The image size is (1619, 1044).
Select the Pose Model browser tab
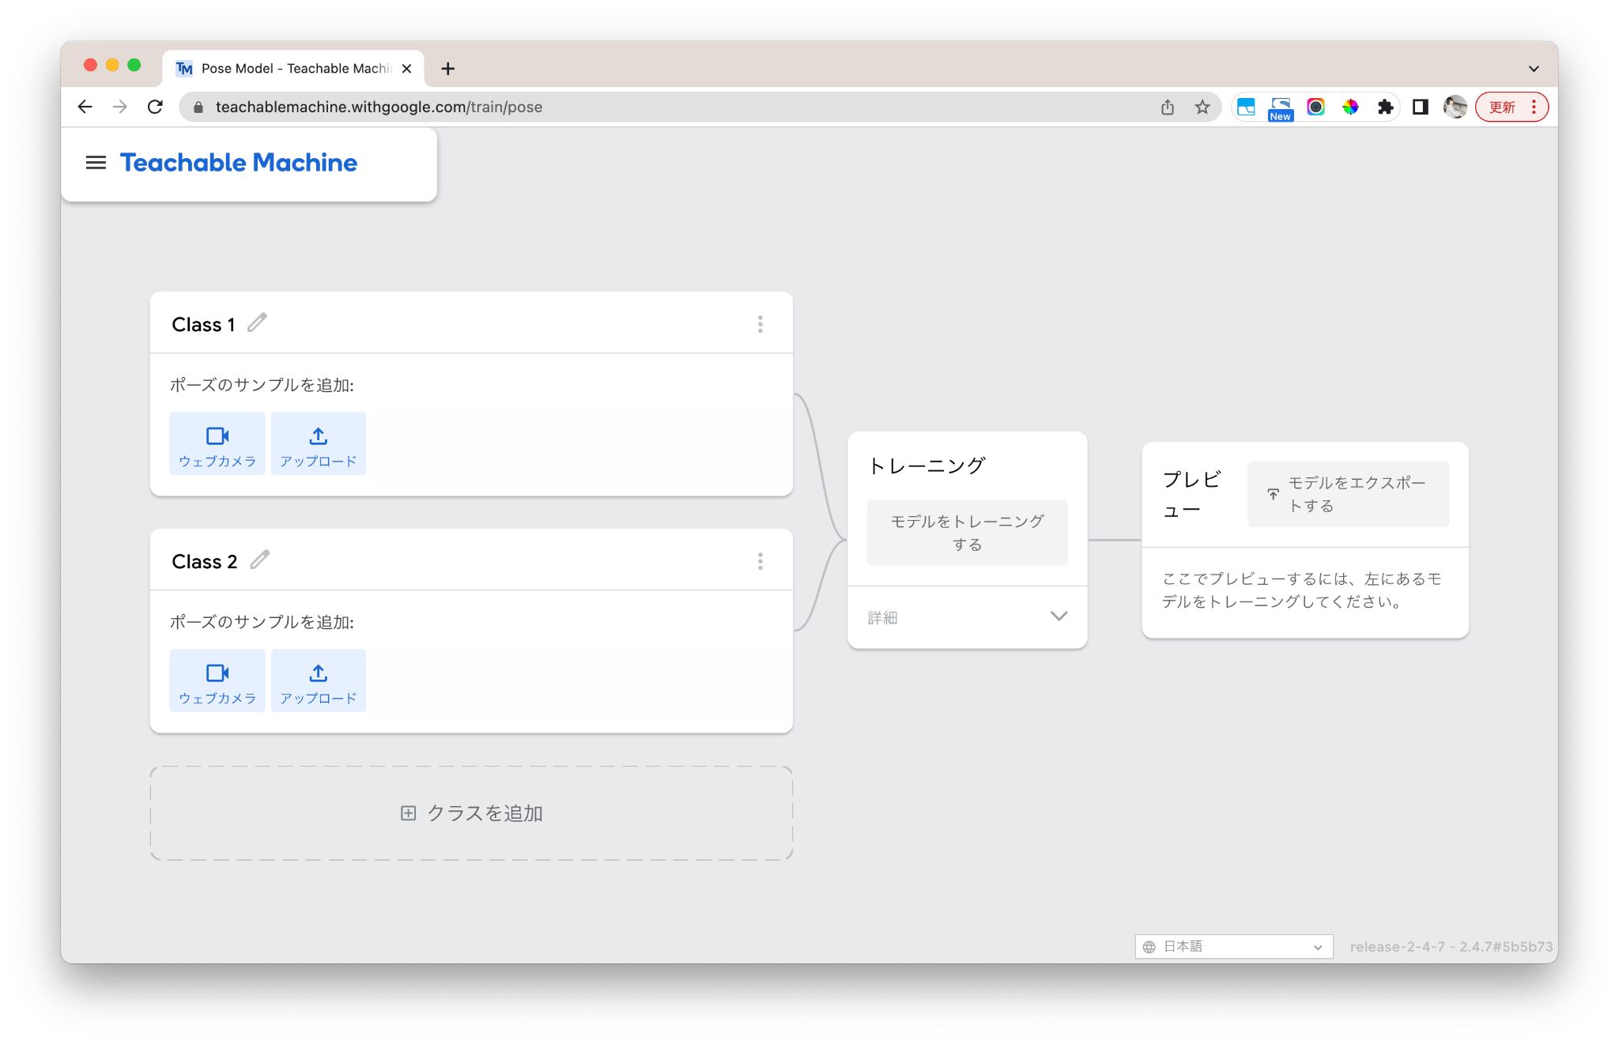coord(292,68)
